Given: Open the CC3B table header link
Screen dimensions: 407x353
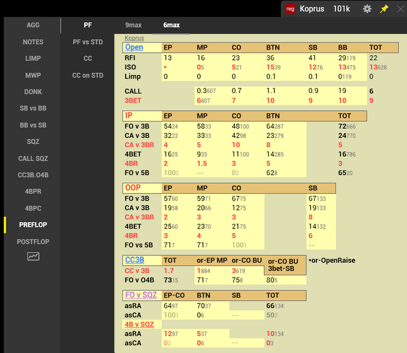Looking at the screenshot, I should coord(135,260).
